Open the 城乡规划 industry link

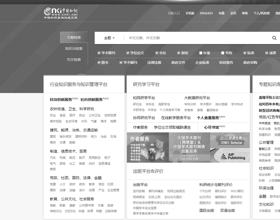[65, 136]
